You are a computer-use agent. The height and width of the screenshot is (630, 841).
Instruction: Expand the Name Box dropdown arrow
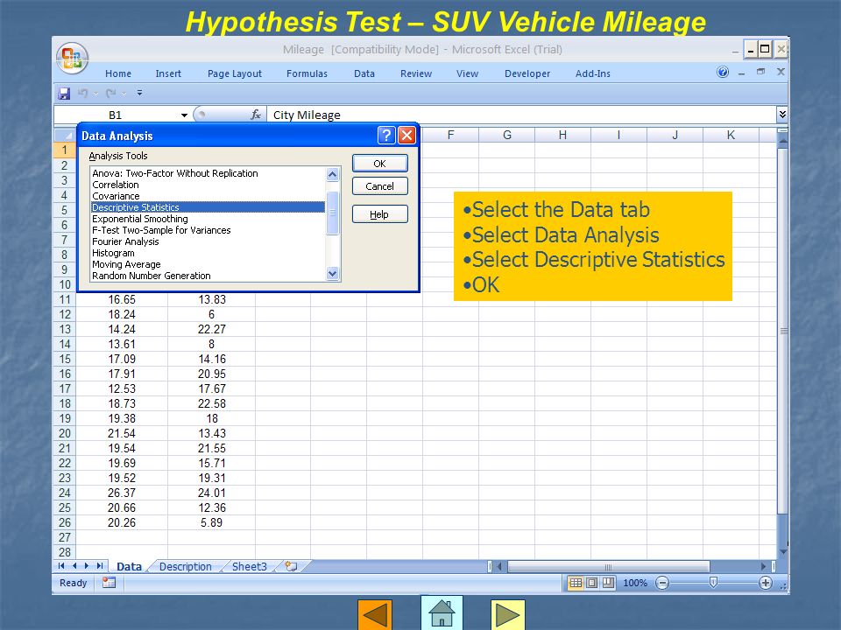point(184,115)
